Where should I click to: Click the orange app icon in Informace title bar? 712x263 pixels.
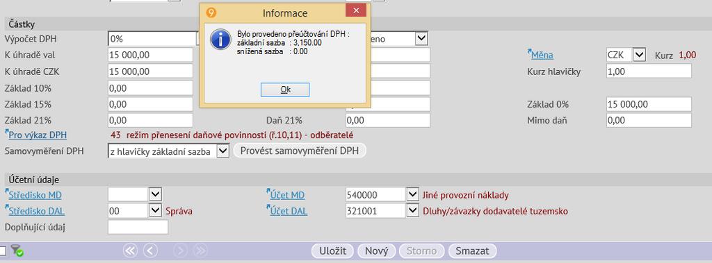211,12
